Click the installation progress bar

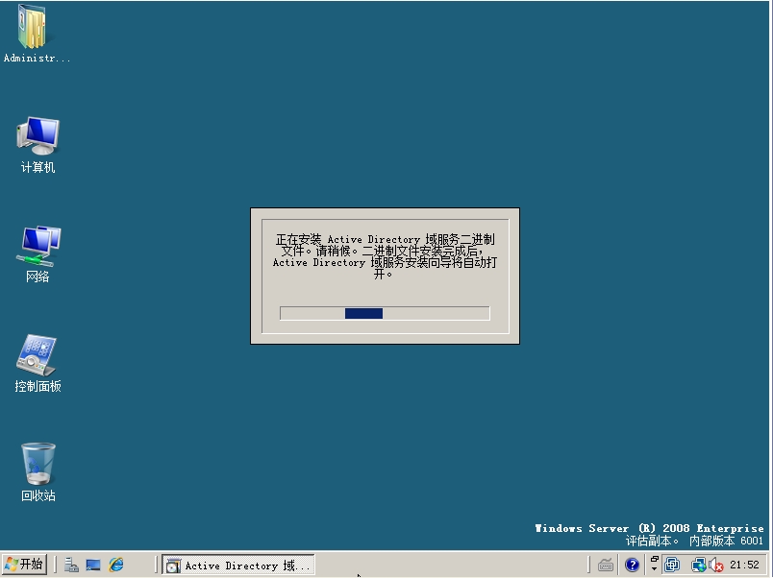tap(385, 313)
